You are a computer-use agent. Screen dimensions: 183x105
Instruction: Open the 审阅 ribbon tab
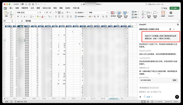pos(55,8)
